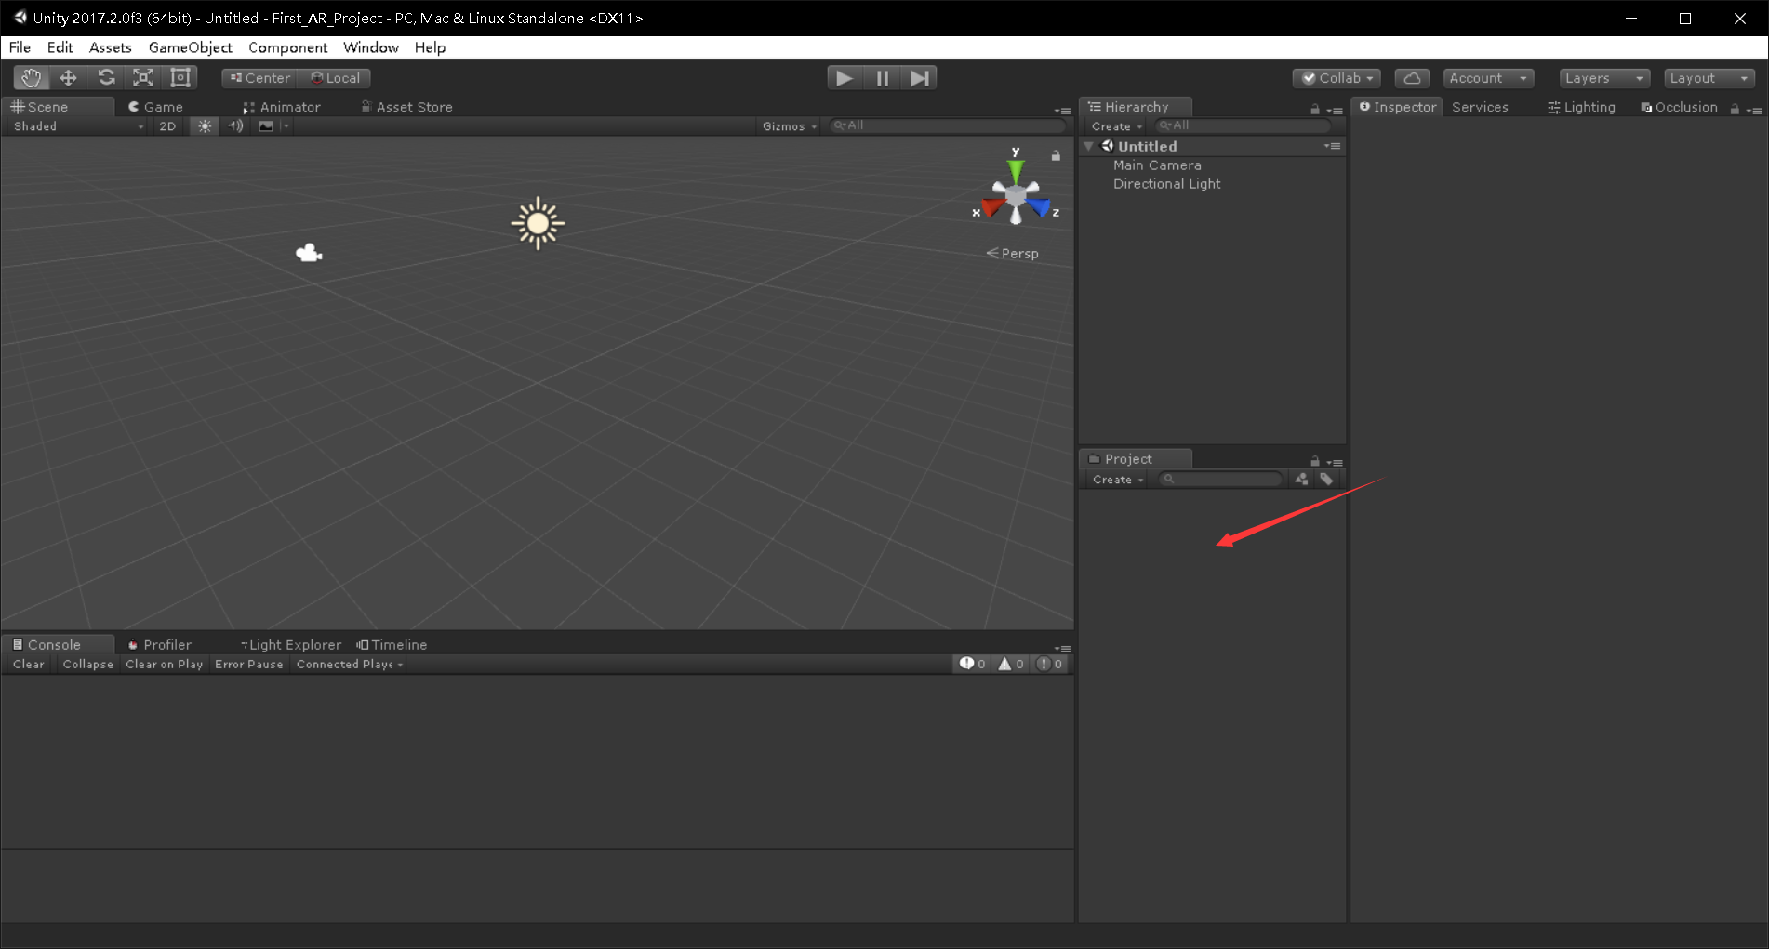Open the GameObject menu

tap(191, 47)
